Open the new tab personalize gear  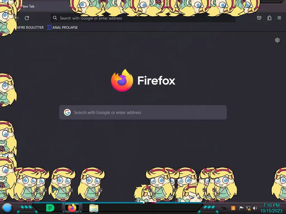tap(277, 40)
